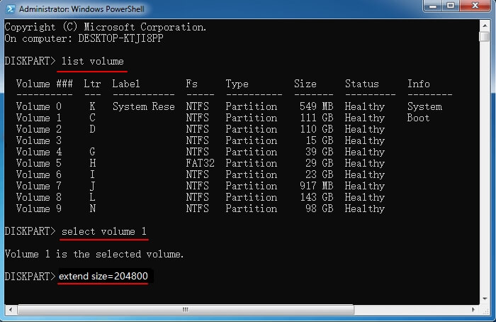Click 'Volume 1 is the selected volume' message
This screenshot has height=322, width=496.
coord(94,254)
